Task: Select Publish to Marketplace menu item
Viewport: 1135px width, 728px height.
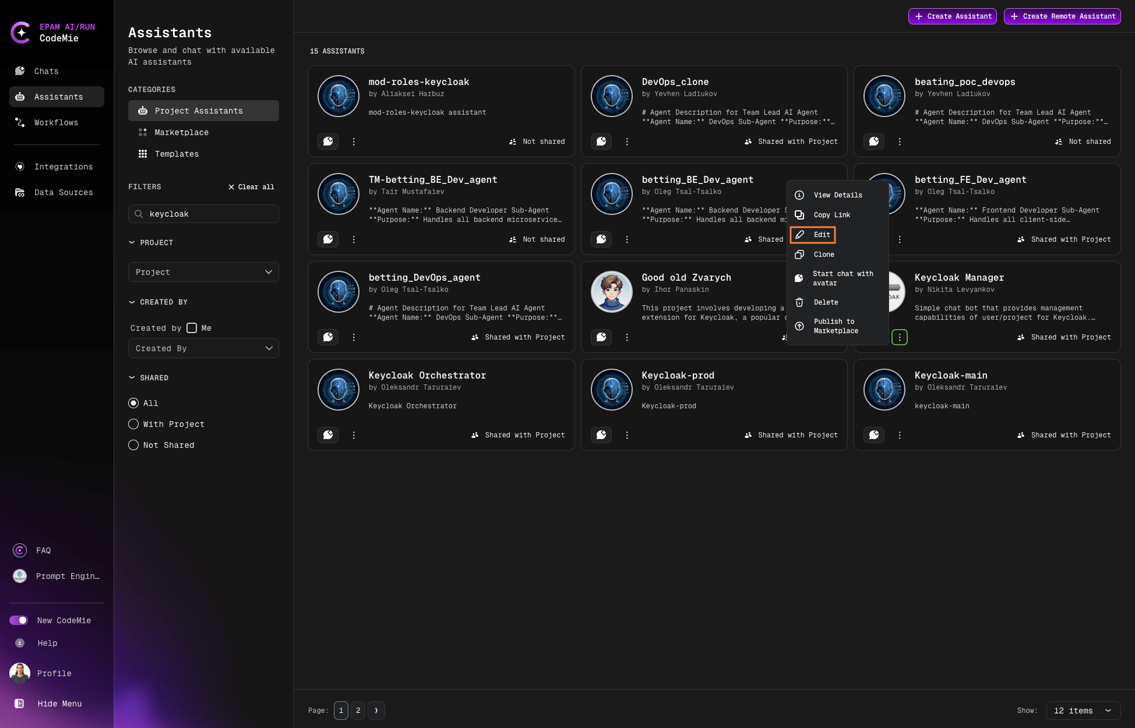Action: (x=836, y=326)
